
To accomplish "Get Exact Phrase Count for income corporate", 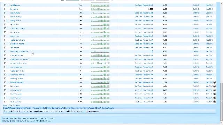I will click(x=144, y=82).
